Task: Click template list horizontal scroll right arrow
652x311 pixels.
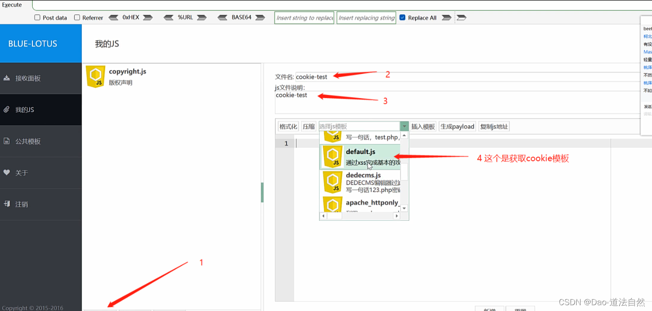Action: pos(396,216)
